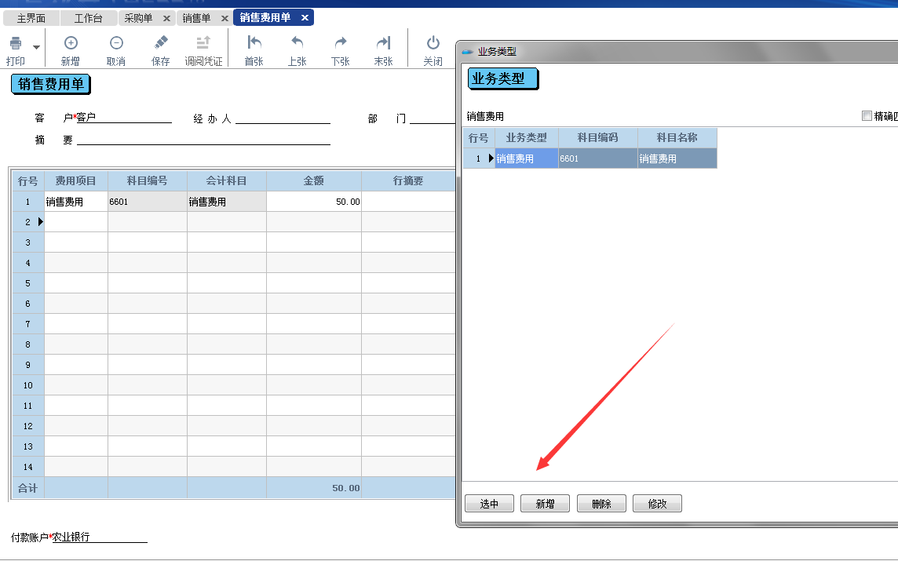Close the 销售单 tab

224,18
